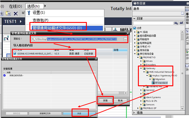189x118 pixels.
Task: Select the Gateway folder
Action: click(x=151, y=68)
